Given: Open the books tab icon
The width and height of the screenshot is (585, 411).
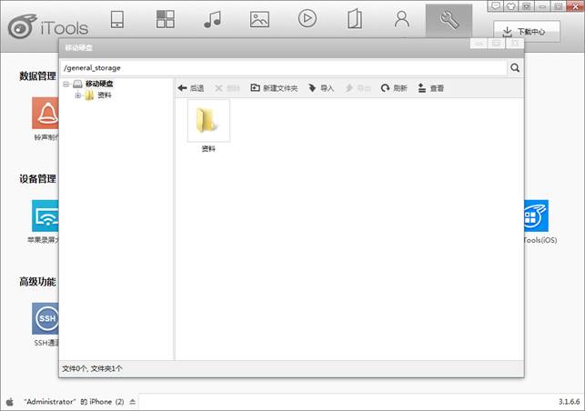Looking at the screenshot, I should [x=355, y=19].
